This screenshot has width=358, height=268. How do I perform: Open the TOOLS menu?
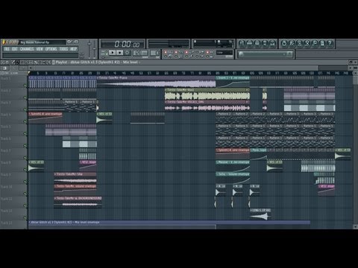63,49
